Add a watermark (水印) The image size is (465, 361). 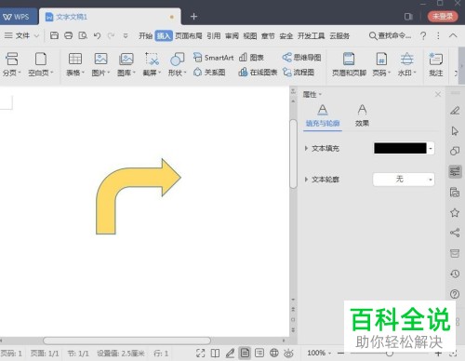pos(407,64)
